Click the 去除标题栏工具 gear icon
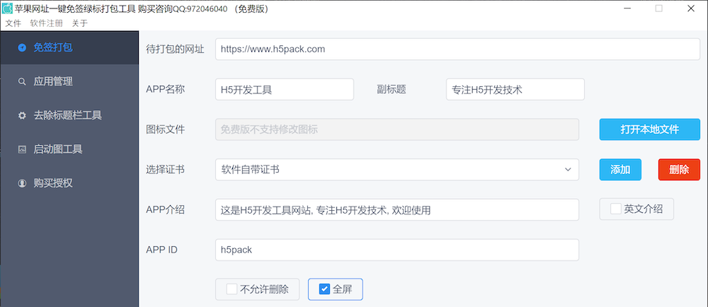Screen dimensions: 708x307 (x=22, y=115)
